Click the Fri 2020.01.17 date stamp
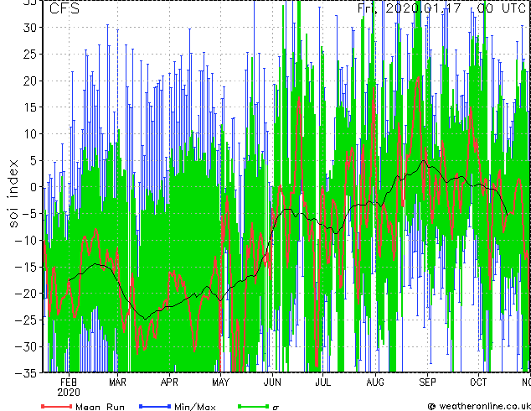The image size is (531, 411). [410, 8]
